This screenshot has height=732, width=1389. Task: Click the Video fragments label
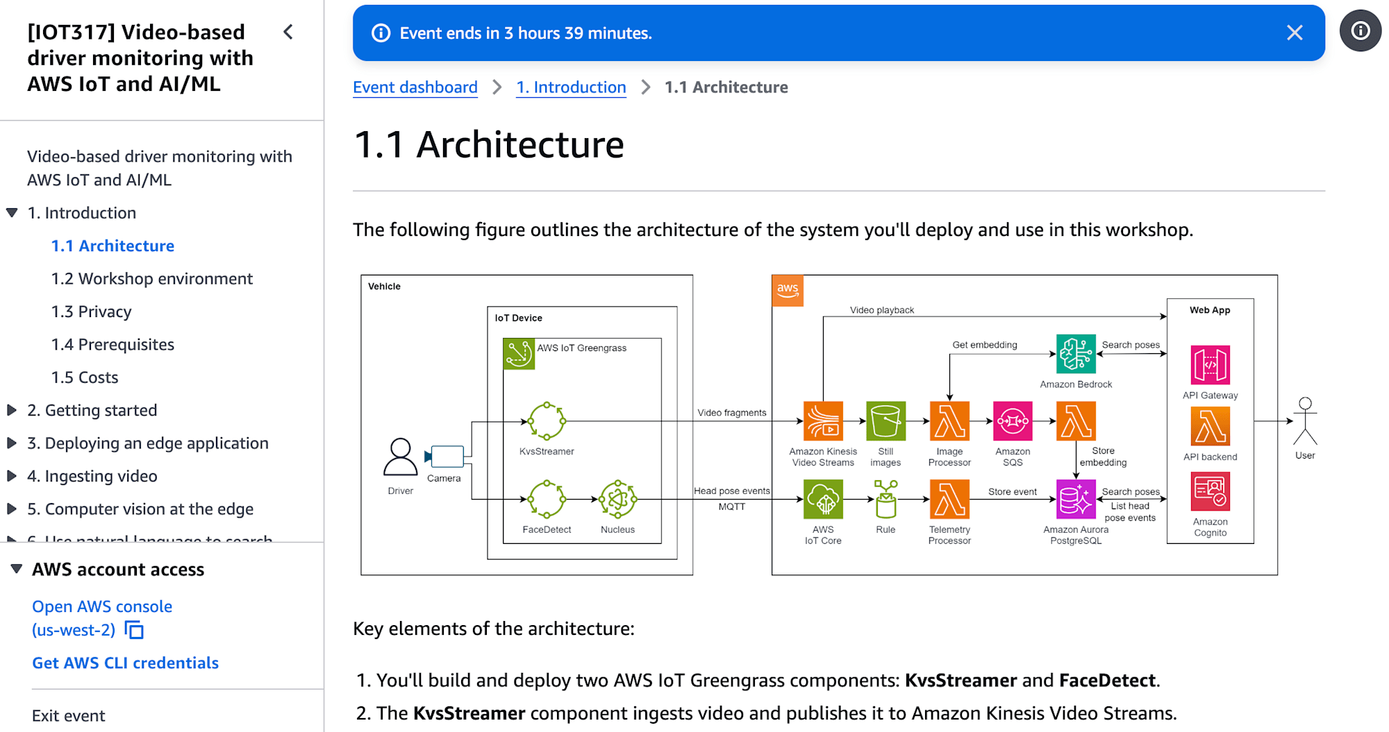coord(731,413)
